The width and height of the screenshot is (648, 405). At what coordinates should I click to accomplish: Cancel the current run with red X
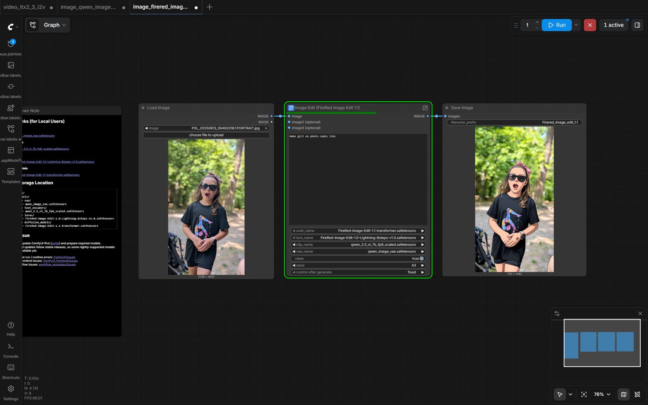(x=590, y=25)
